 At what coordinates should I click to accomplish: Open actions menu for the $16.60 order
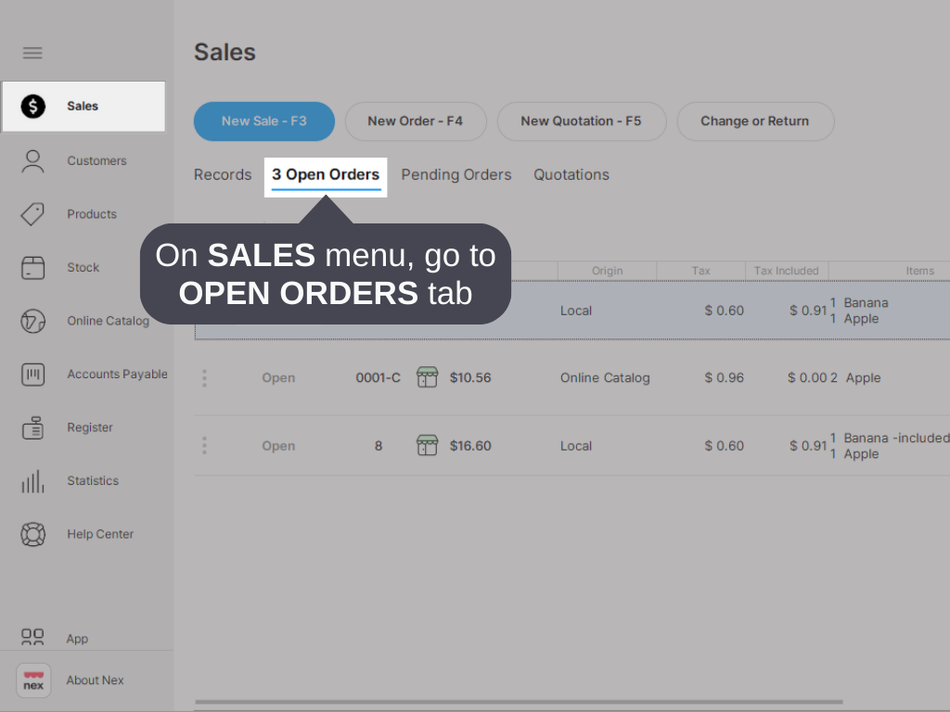tap(204, 445)
